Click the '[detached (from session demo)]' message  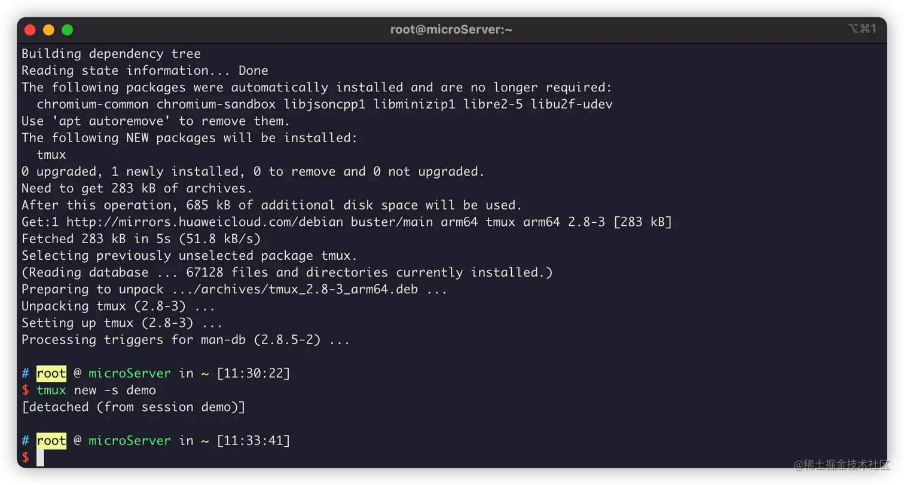pos(133,407)
